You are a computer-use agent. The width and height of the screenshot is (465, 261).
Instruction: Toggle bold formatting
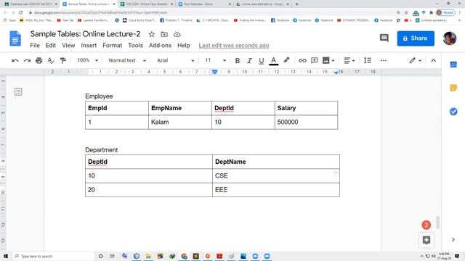point(238,61)
